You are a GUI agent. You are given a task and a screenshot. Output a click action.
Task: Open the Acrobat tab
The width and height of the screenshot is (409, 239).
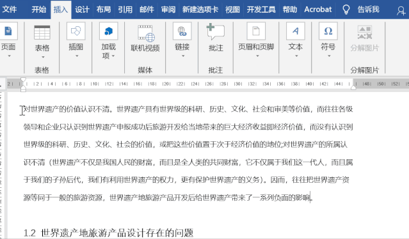click(x=317, y=10)
